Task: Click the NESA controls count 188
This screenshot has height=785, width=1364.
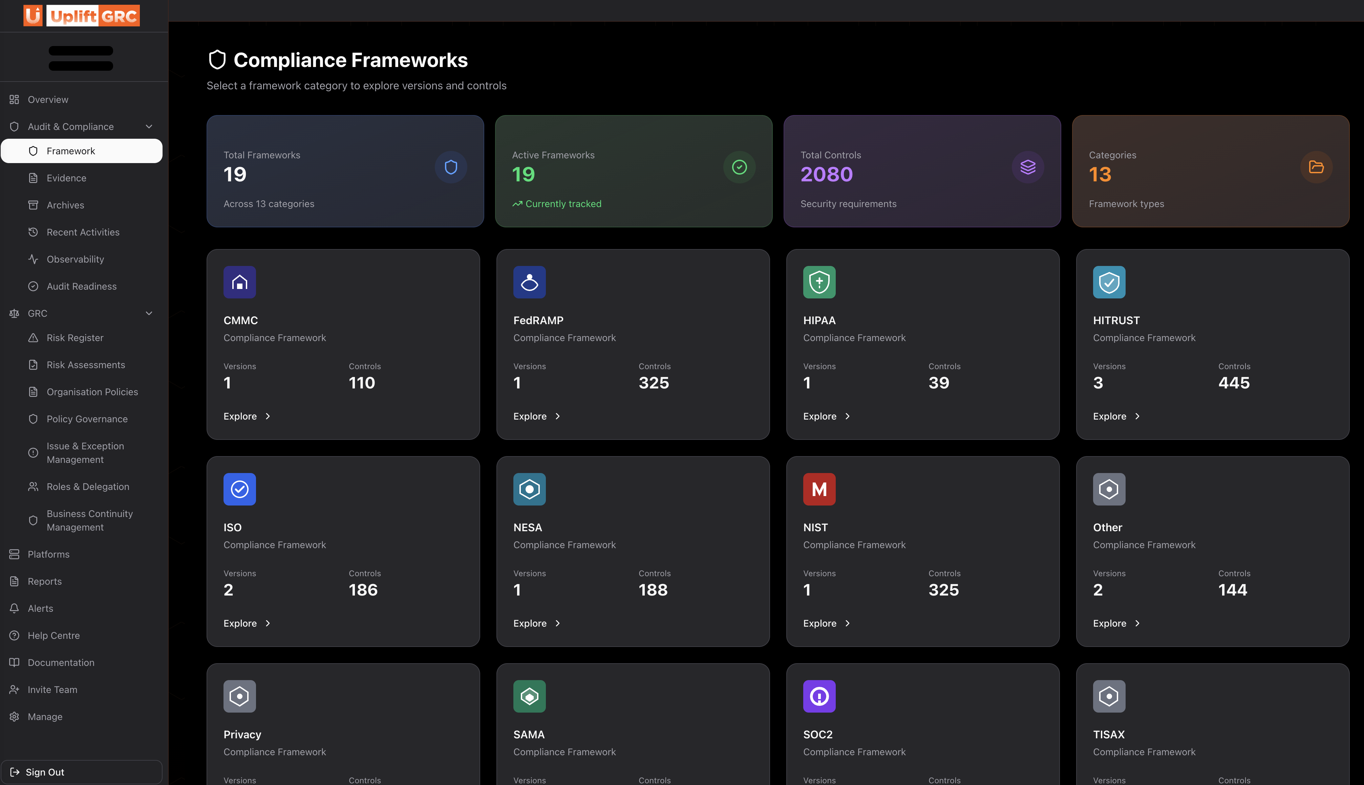Action: [653, 590]
